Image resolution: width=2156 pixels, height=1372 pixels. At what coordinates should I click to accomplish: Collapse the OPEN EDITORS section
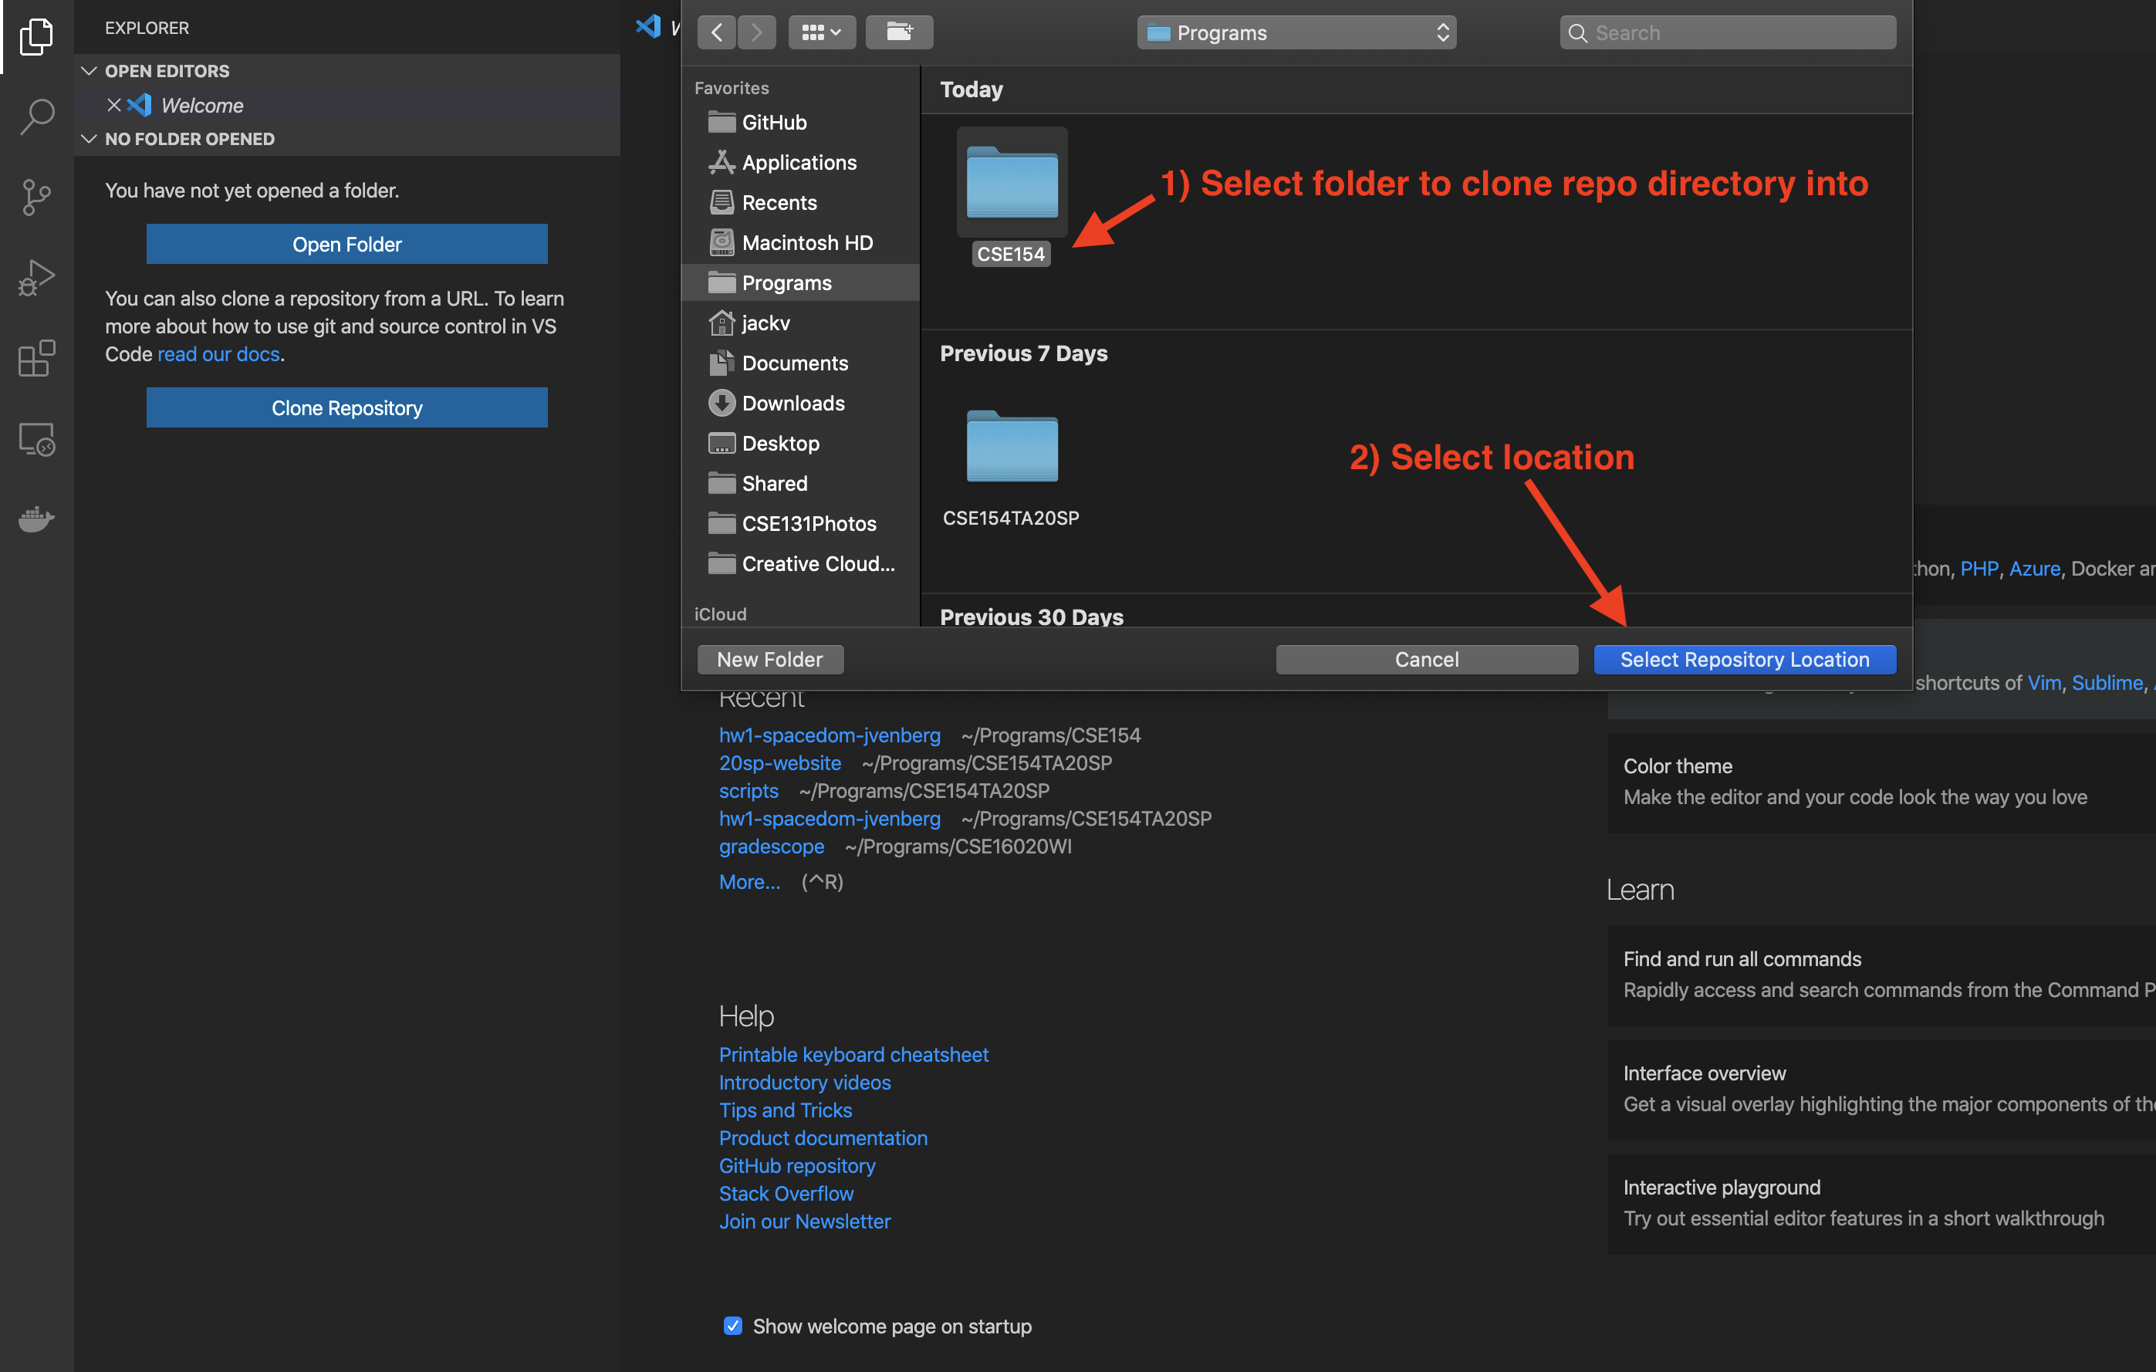click(x=90, y=71)
